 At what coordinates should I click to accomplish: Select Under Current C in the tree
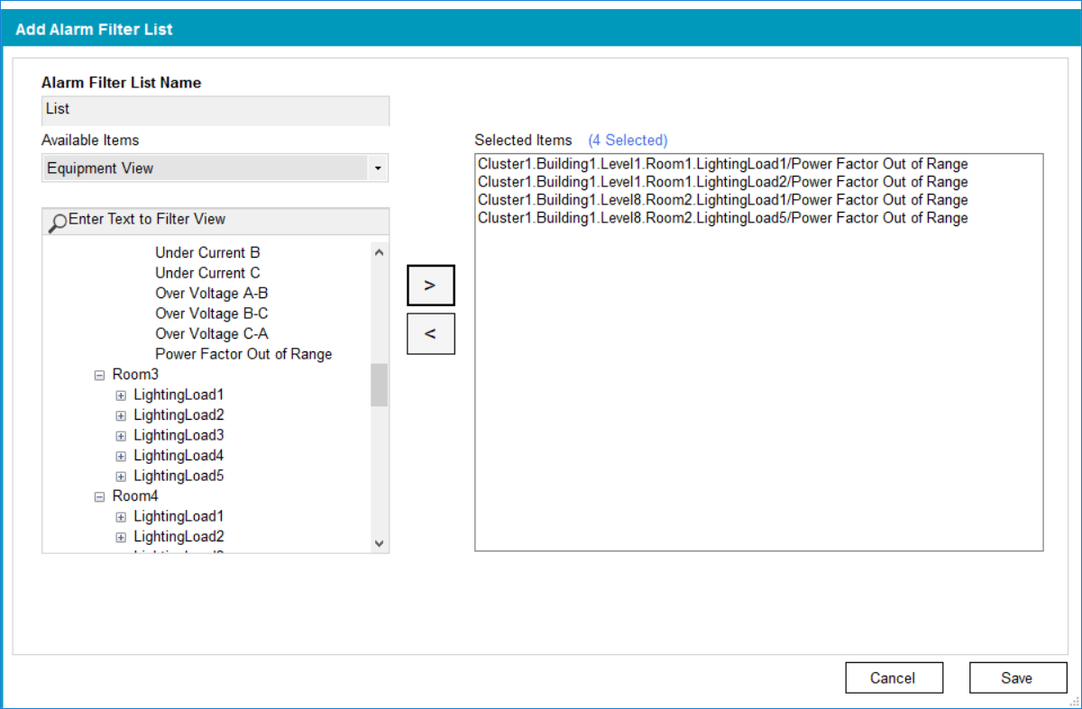tap(207, 273)
